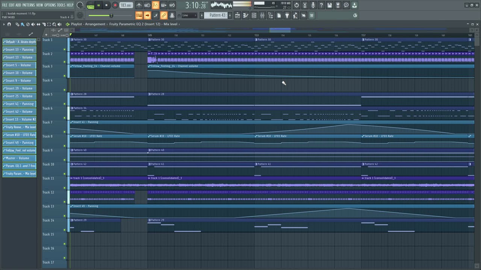
Task: Open help with question mark icon
Action: point(321,5)
